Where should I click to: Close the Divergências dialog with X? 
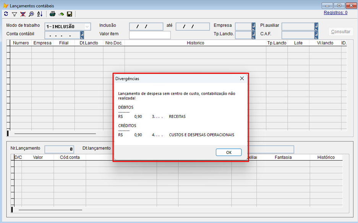[242, 78]
